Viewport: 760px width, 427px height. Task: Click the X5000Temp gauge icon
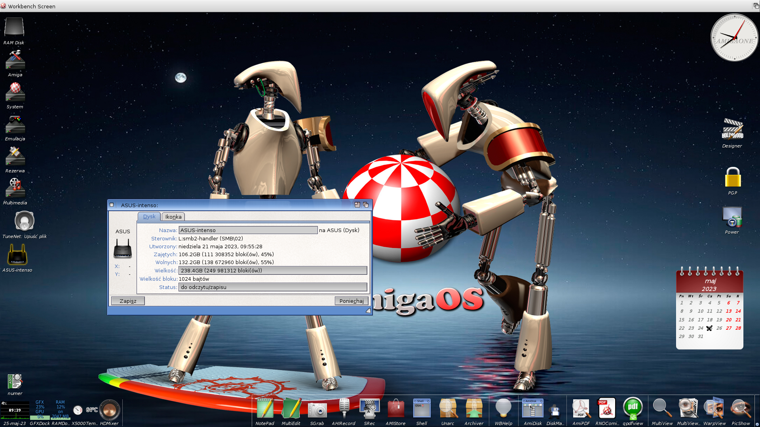(78, 410)
